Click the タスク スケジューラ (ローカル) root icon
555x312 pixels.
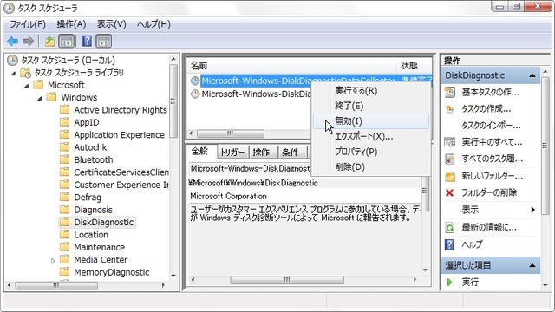tap(12, 60)
